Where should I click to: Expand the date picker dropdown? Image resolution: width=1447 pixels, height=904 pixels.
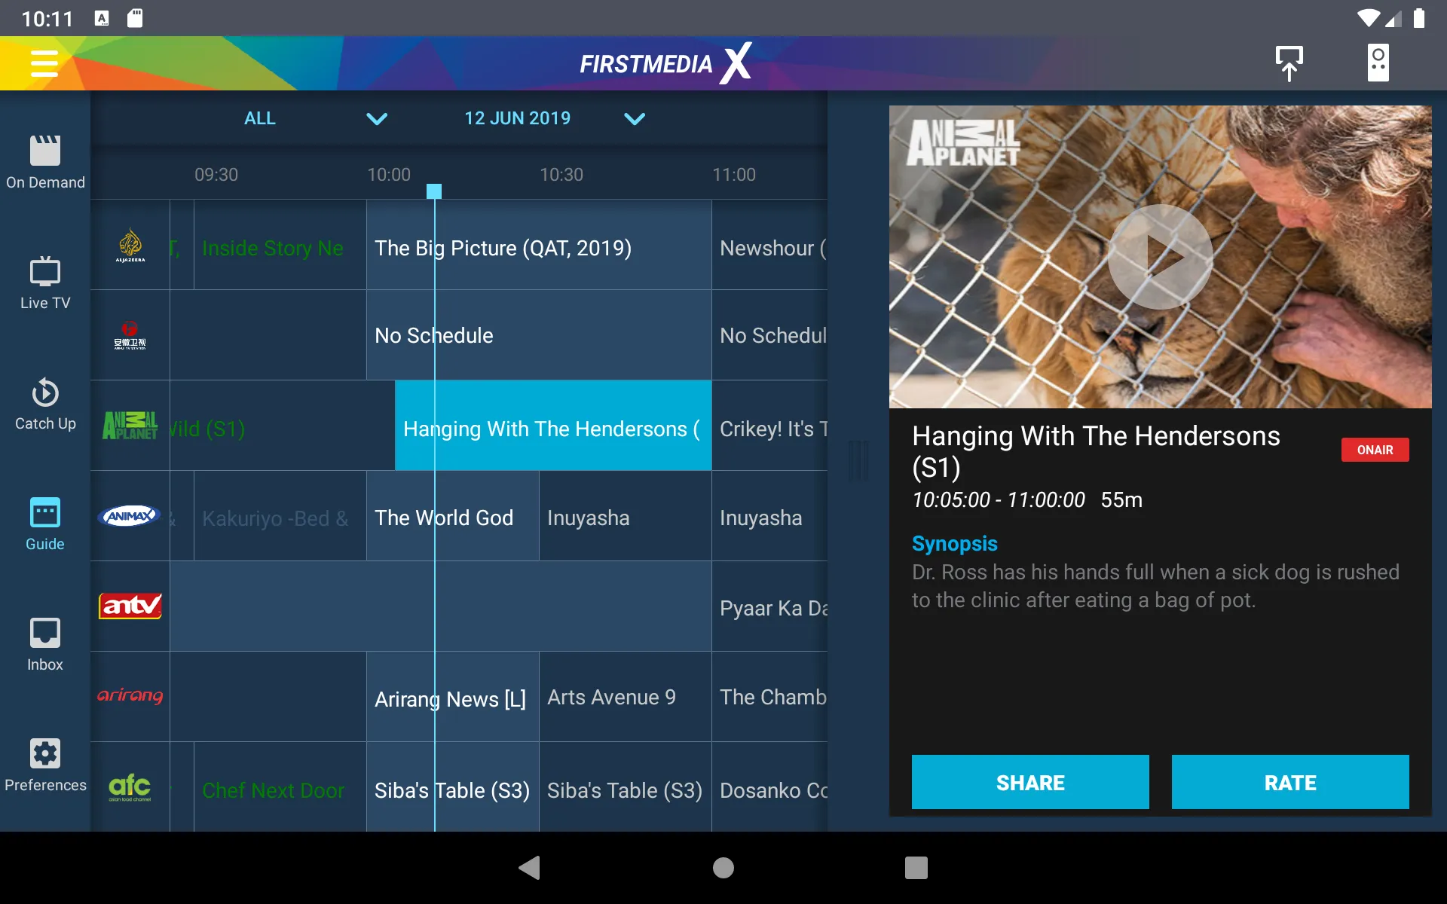coord(635,118)
